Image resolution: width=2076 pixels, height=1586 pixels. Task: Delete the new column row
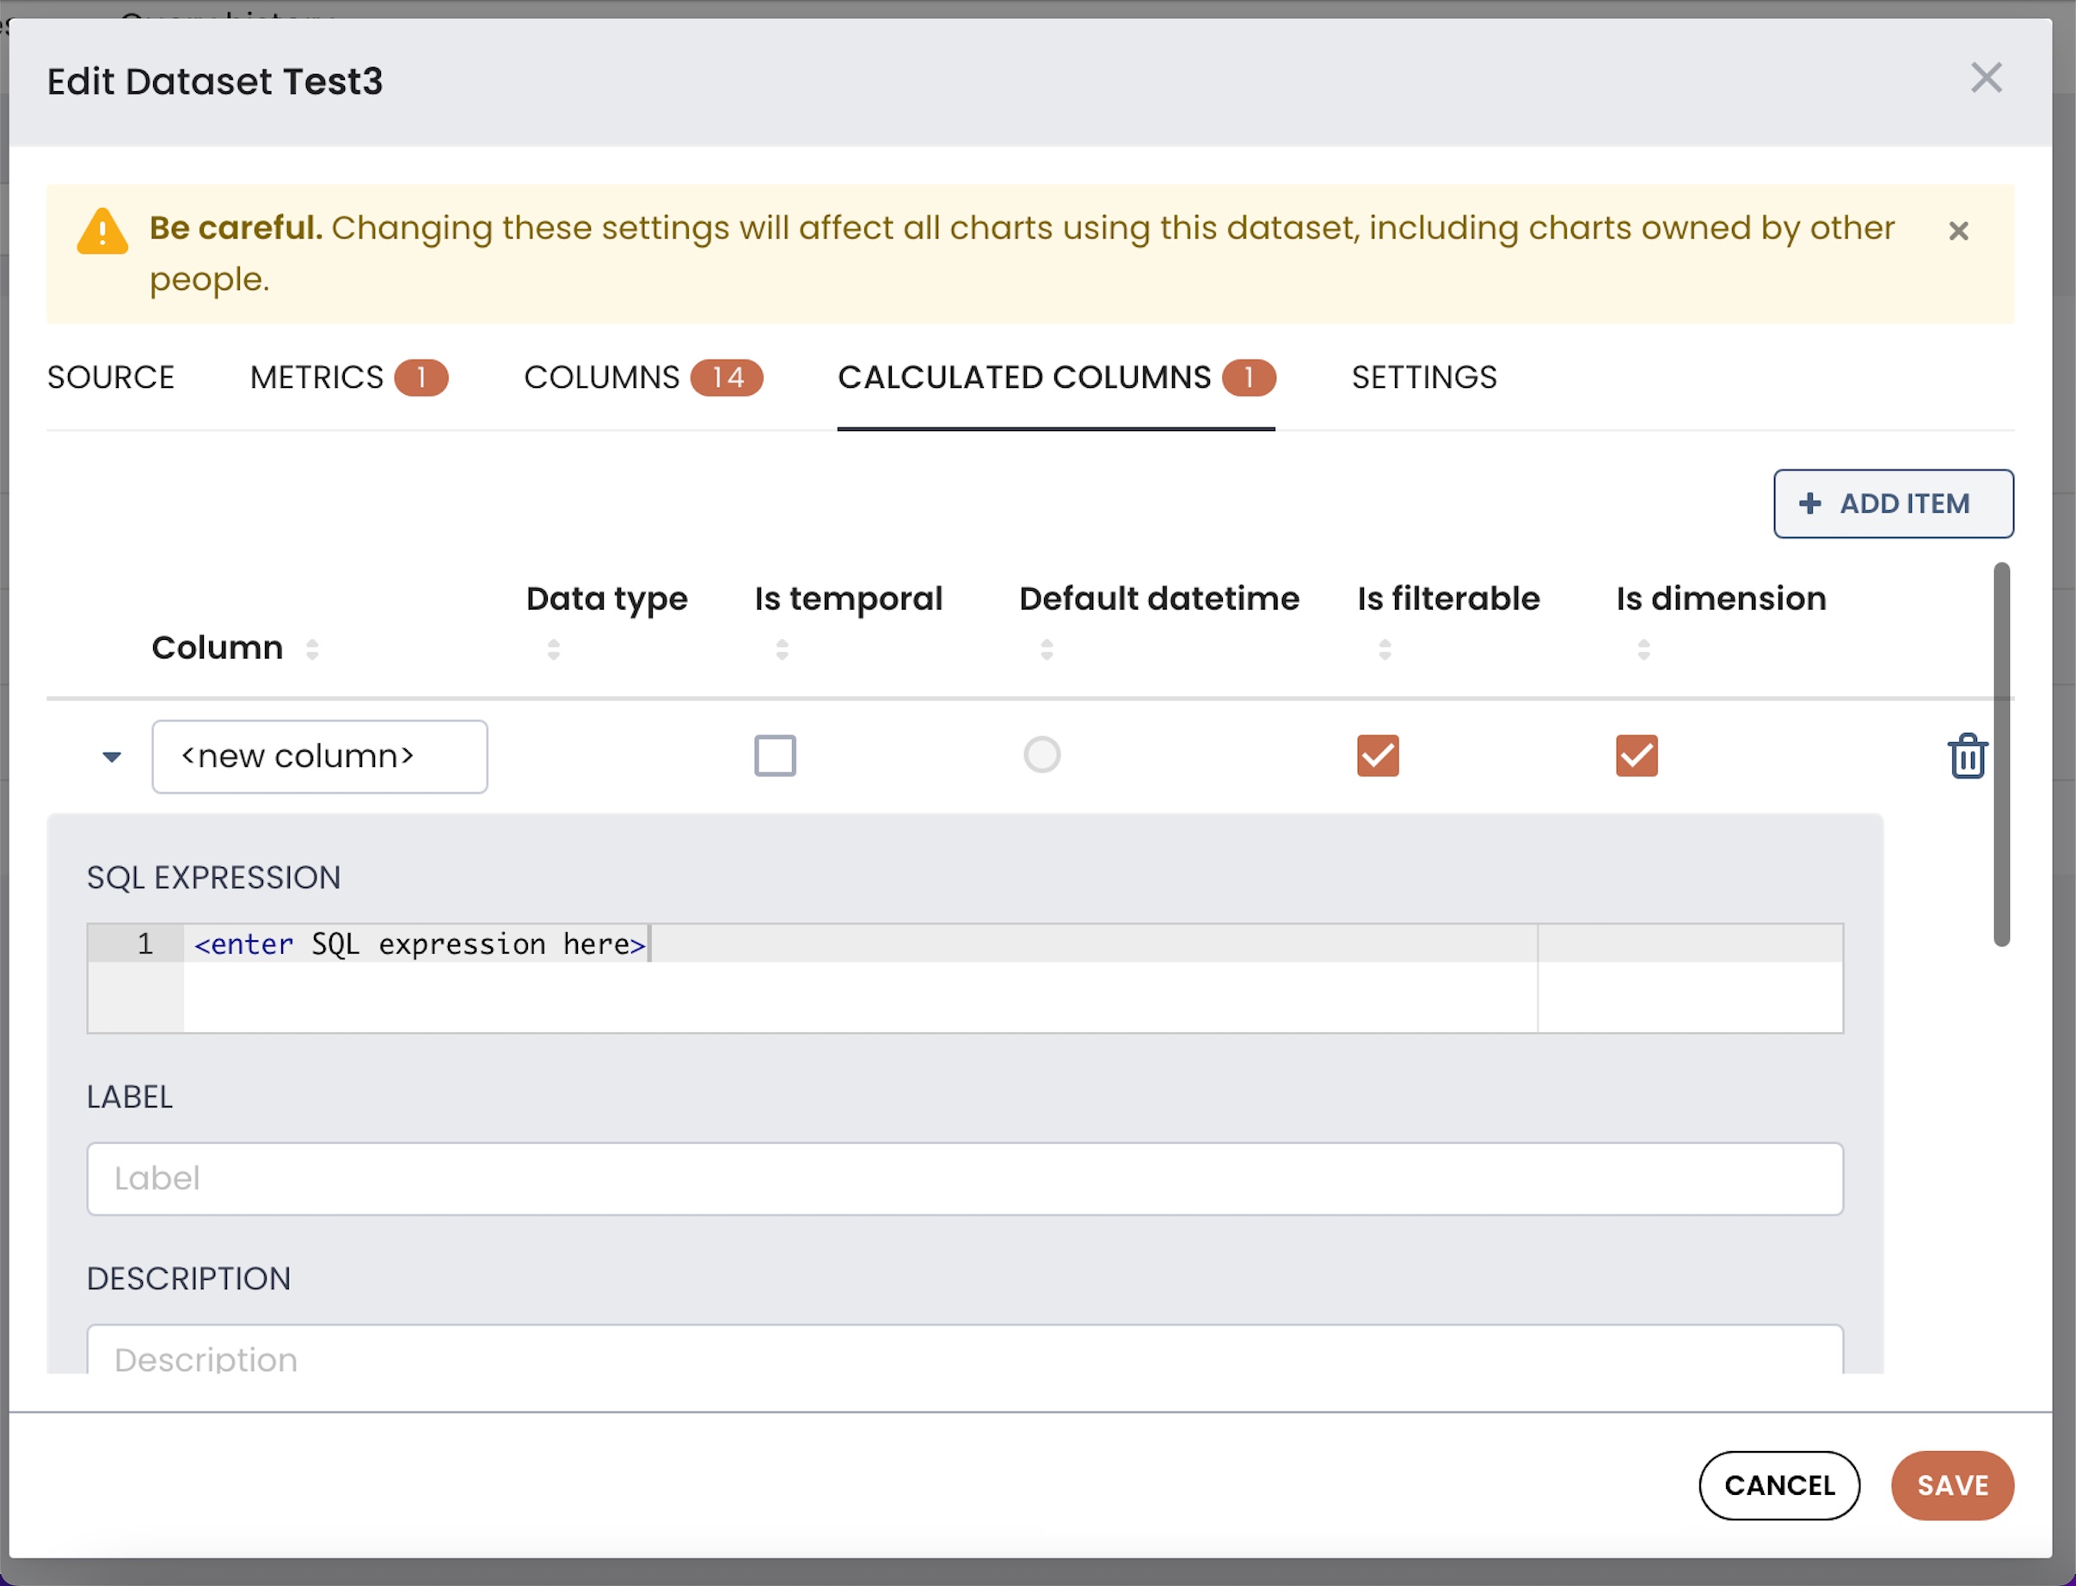tap(1968, 756)
